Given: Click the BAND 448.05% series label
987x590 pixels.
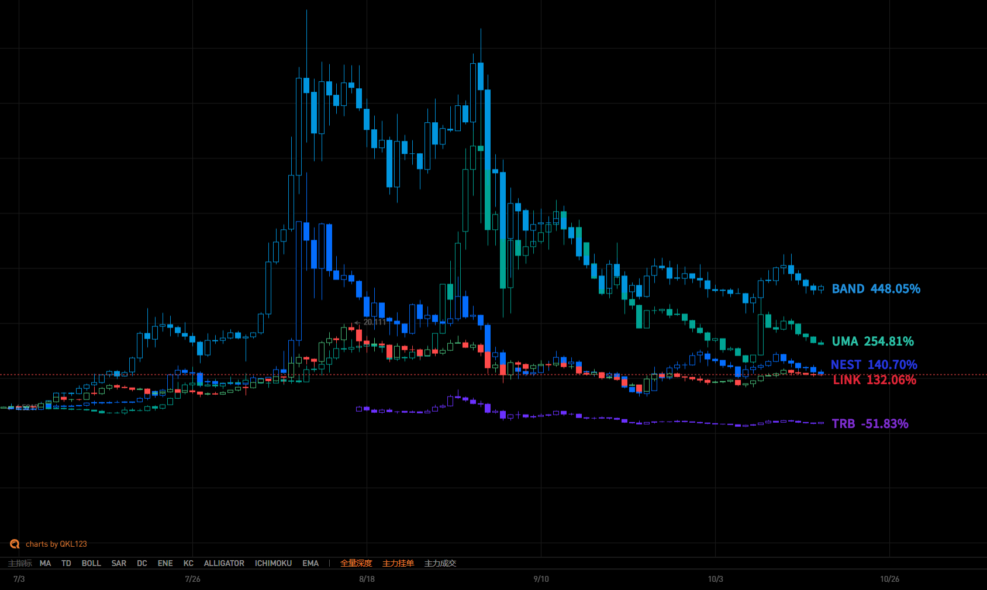Looking at the screenshot, I should [x=875, y=289].
